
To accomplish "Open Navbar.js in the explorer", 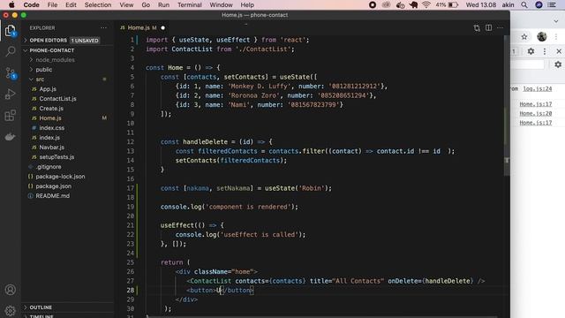I will pyautogui.click(x=51, y=148).
